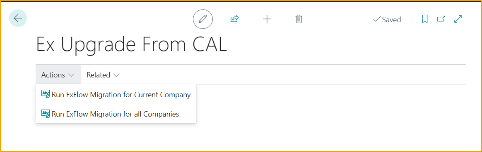Screen dimensions: 482x152
Task: Open the Share icon in the toolbar
Action: 234,19
